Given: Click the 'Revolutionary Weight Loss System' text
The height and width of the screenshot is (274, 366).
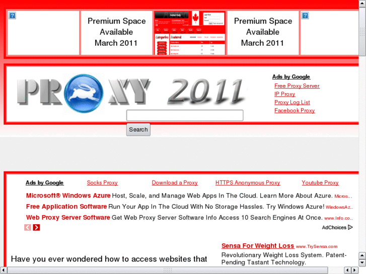Looking at the screenshot, I should (284, 258).
